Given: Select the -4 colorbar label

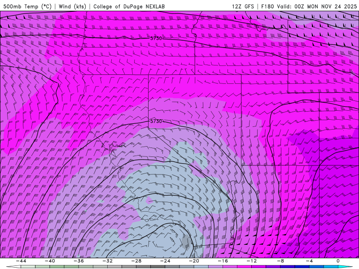Looking at the screenshot, I should coord(309,261).
